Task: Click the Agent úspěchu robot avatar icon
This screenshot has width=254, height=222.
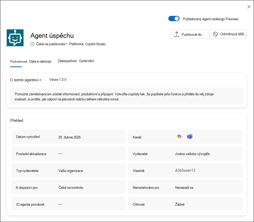Action: pos(15,38)
